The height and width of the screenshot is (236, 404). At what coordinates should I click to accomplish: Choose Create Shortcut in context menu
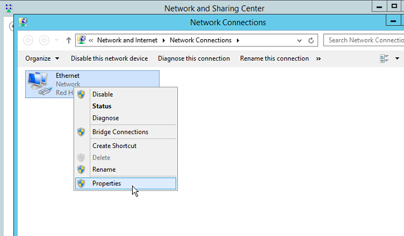click(x=125, y=146)
